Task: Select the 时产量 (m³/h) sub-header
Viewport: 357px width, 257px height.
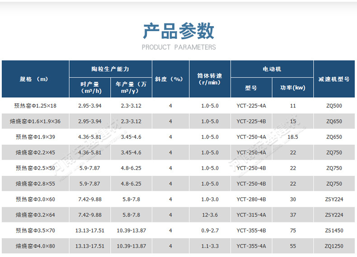Action: click(x=89, y=87)
